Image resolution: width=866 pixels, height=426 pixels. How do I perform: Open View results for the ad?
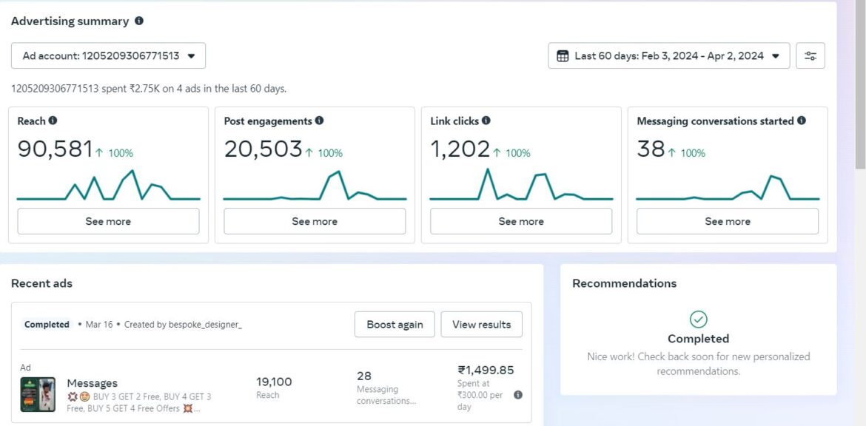click(481, 324)
